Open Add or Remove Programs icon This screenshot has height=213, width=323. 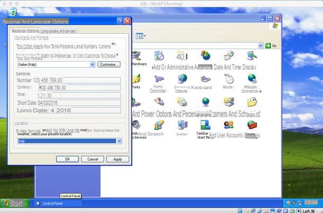(159, 56)
